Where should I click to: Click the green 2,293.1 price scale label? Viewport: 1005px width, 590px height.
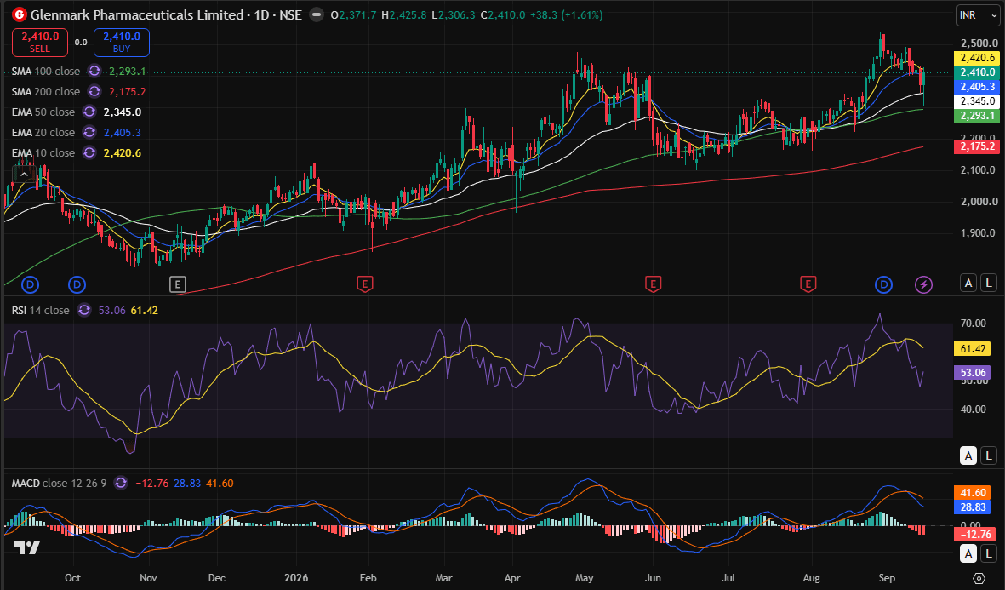[x=977, y=116]
